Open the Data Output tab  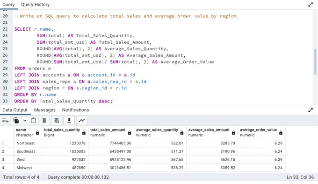(15, 110)
